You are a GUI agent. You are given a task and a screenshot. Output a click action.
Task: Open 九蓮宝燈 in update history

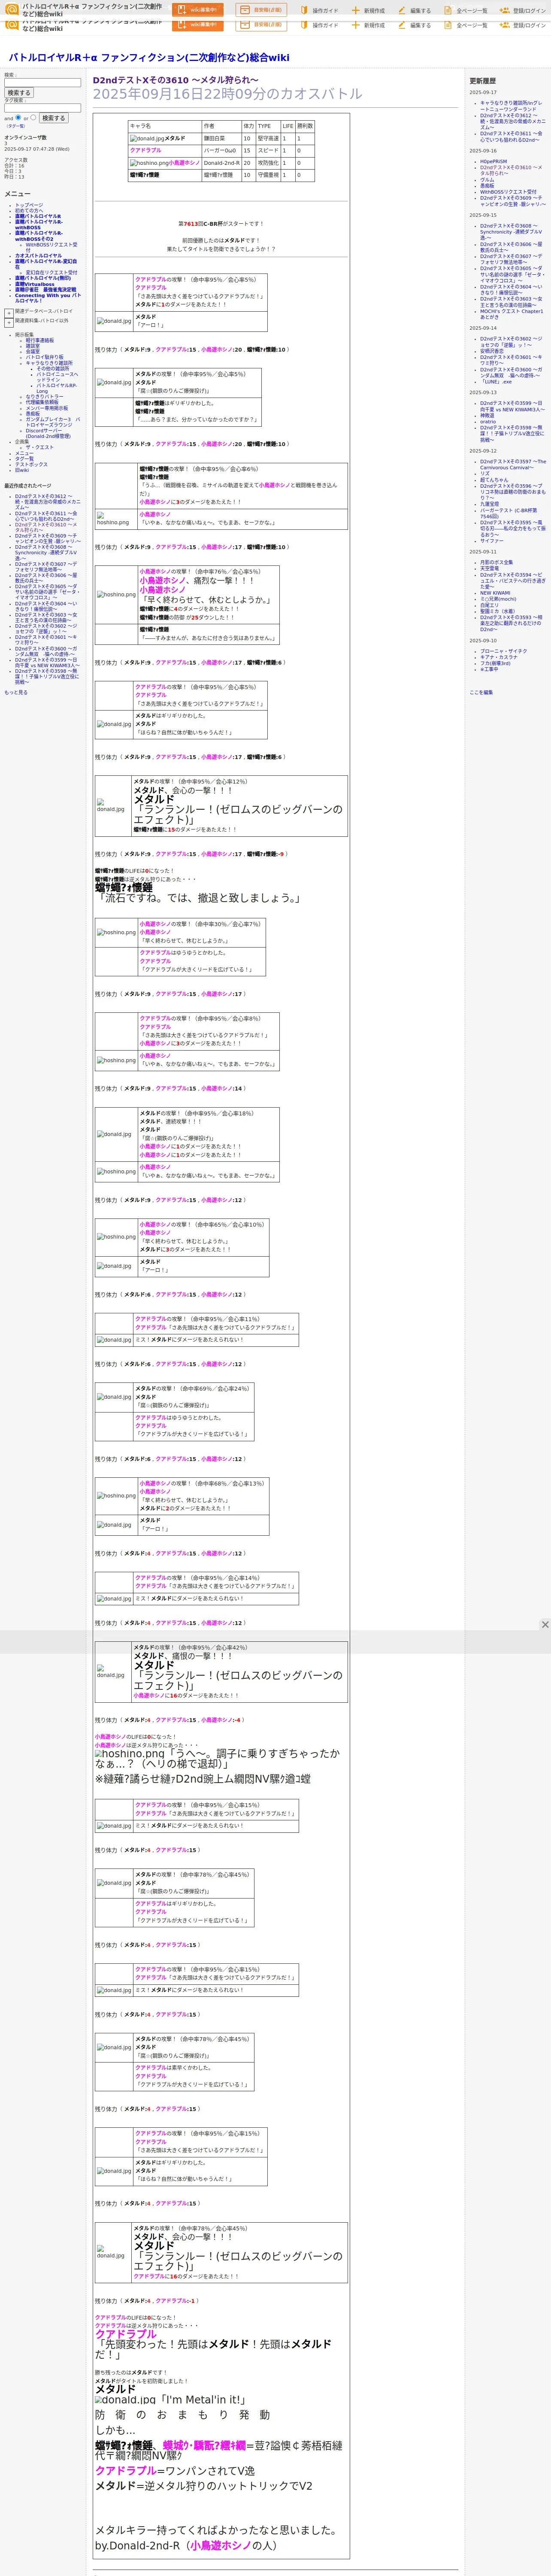489,503
